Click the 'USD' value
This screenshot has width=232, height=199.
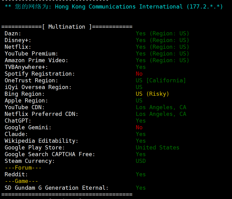(141, 161)
